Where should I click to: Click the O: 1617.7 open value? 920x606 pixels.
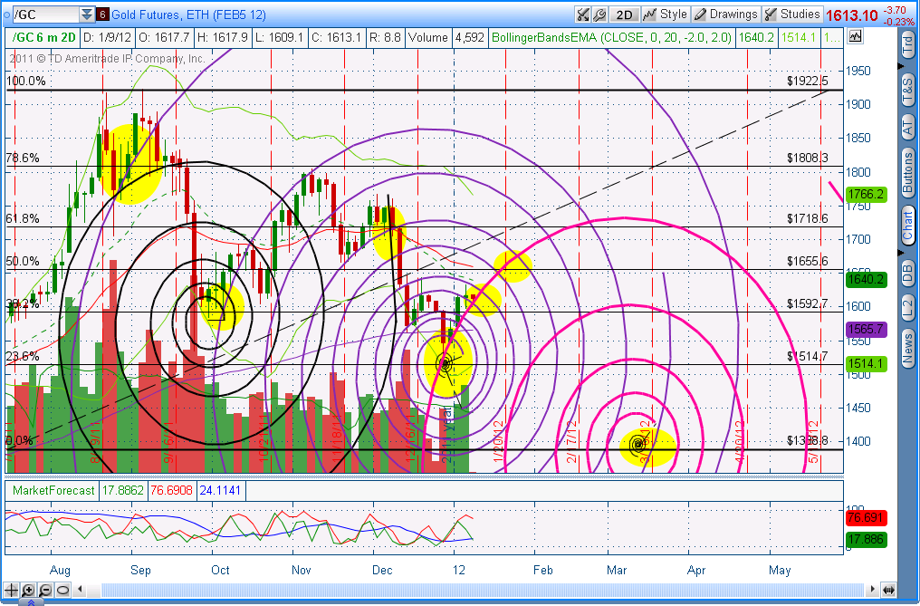(x=164, y=37)
